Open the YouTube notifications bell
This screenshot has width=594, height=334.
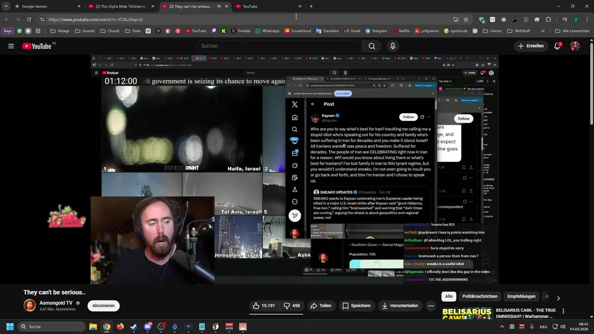click(557, 46)
